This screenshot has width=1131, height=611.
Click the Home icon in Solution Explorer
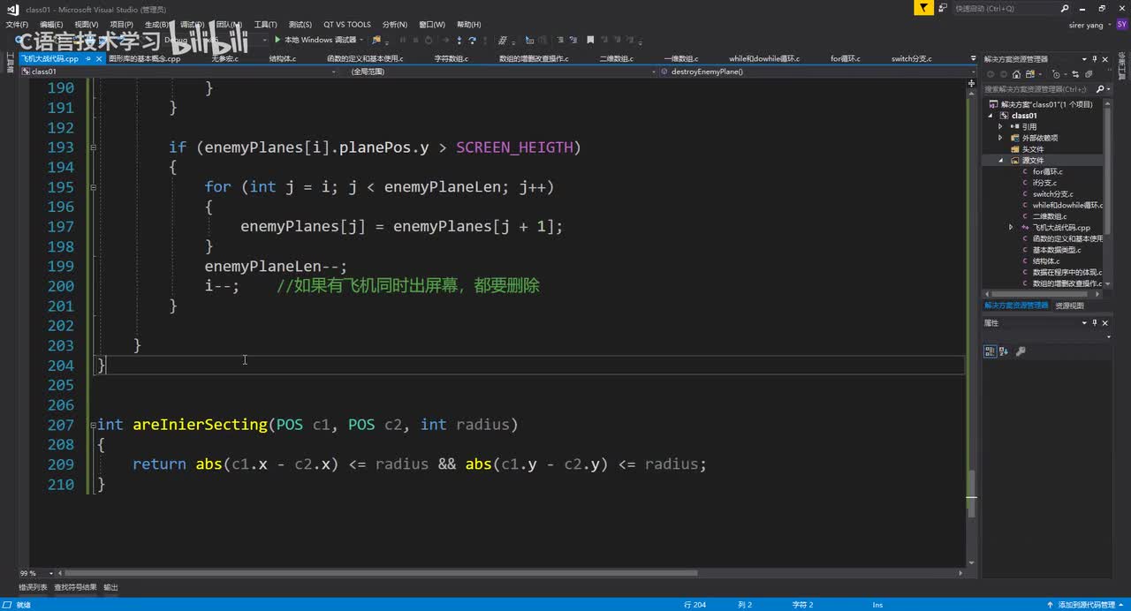(x=1016, y=74)
